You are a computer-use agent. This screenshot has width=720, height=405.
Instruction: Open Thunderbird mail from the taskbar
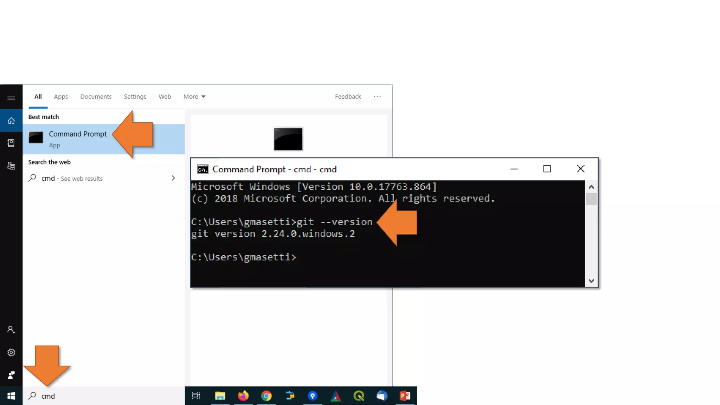pyautogui.click(x=382, y=396)
